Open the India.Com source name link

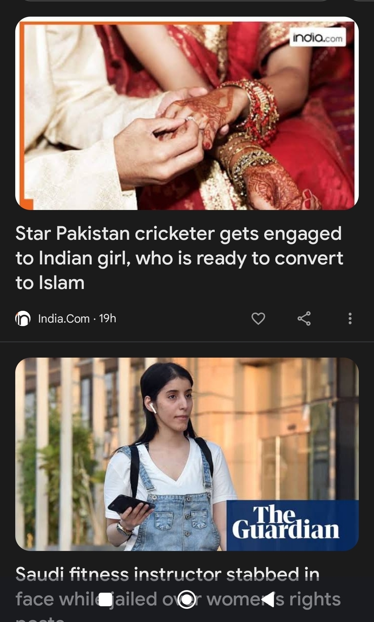pyautogui.click(x=64, y=318)
